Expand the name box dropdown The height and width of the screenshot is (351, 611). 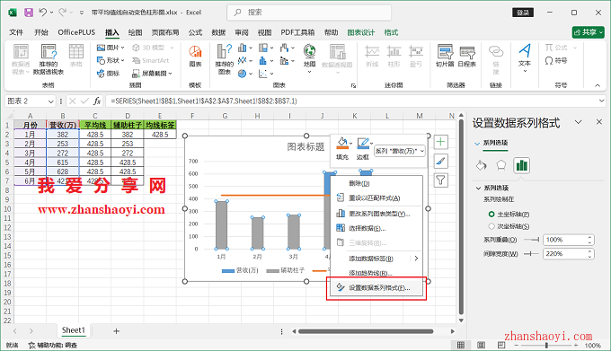point(50,101)
